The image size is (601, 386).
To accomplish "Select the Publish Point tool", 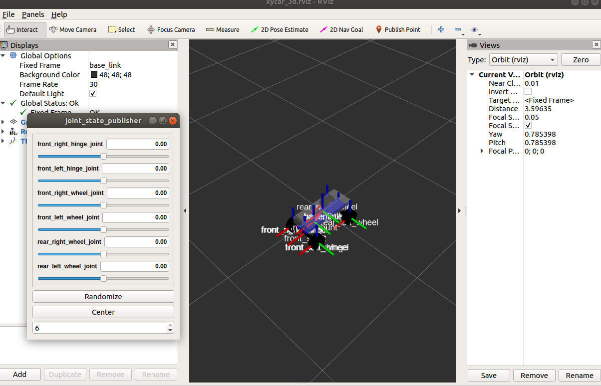I will (398, 29).
